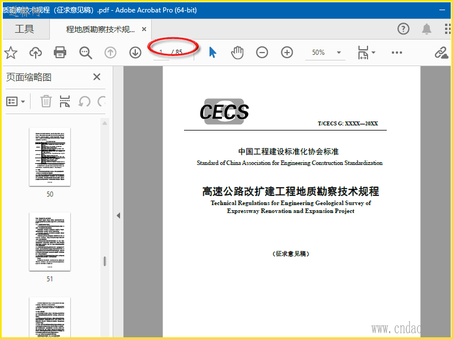Print the document with the printer icon

(x=60, y=53)
